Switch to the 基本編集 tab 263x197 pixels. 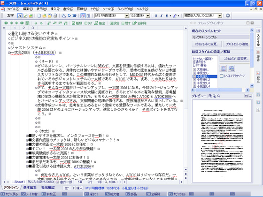[30, 188]
